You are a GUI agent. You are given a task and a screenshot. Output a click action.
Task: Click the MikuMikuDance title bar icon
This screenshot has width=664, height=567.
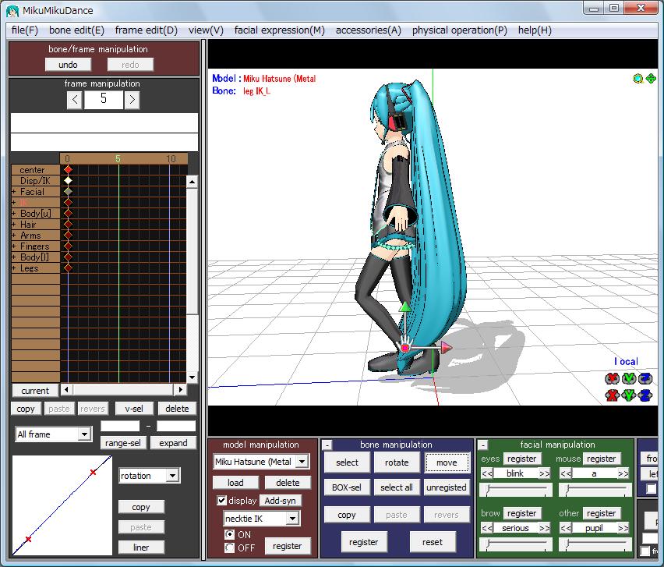pyautogui.click(x=12, y=11)
